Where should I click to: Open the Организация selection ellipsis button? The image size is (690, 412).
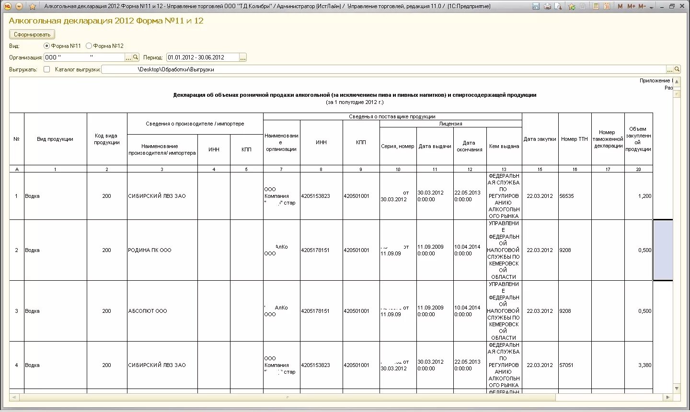128,57
